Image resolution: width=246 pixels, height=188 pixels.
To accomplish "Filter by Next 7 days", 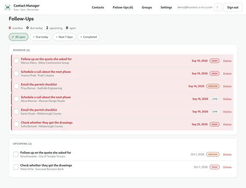I will click(x=64, y=37).
